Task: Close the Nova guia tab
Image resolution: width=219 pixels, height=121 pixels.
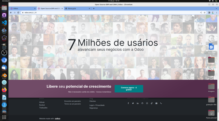Action: (x=90, y=8)
